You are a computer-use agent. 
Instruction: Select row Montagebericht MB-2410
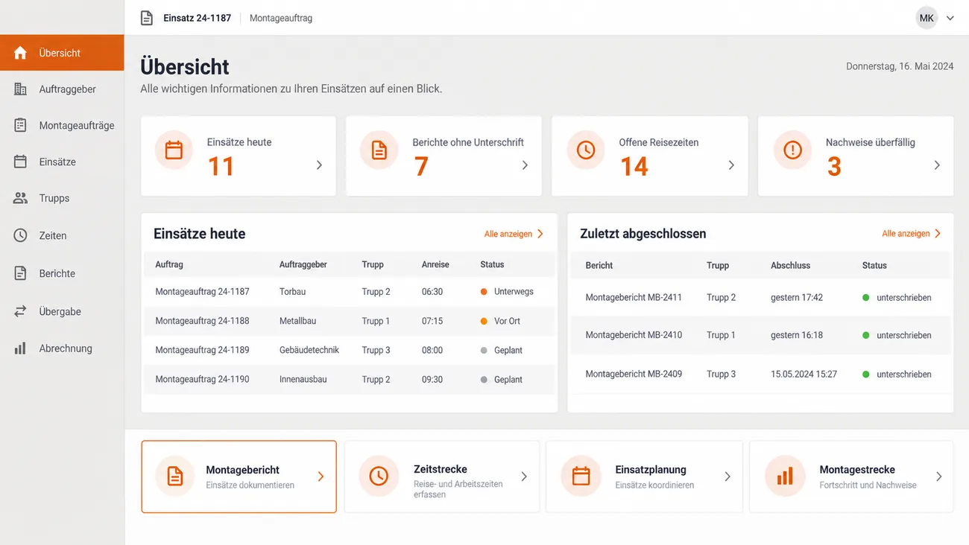[760, 335]
